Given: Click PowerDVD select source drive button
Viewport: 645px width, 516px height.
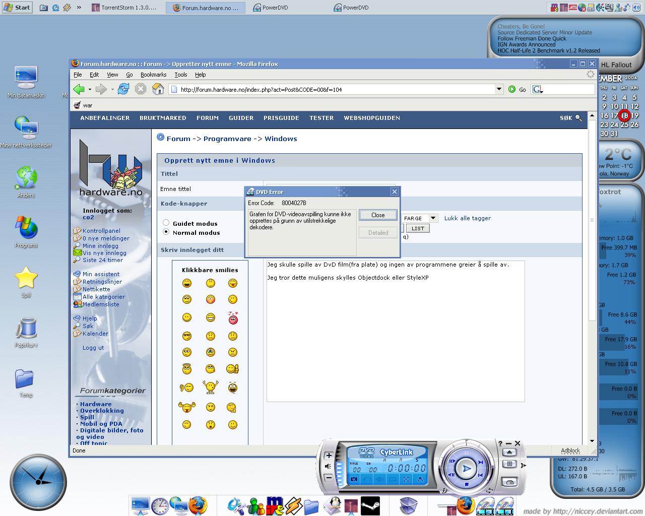Looking at the screenshot, I should pos(509,482).
